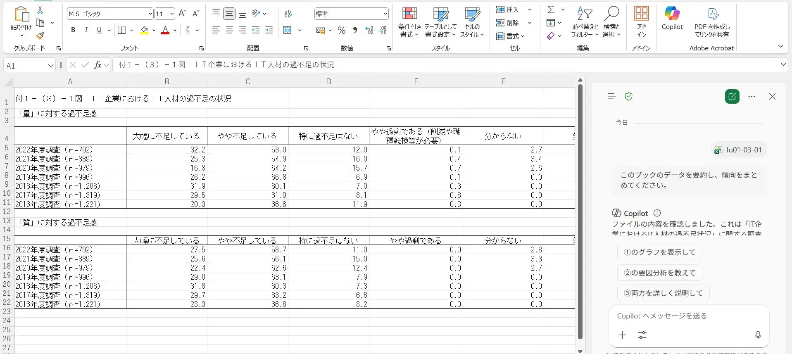The height and width of the screenshot is (354, 792).
Task: Click the アドイン add-ins button
Action: tap(641, 22)
